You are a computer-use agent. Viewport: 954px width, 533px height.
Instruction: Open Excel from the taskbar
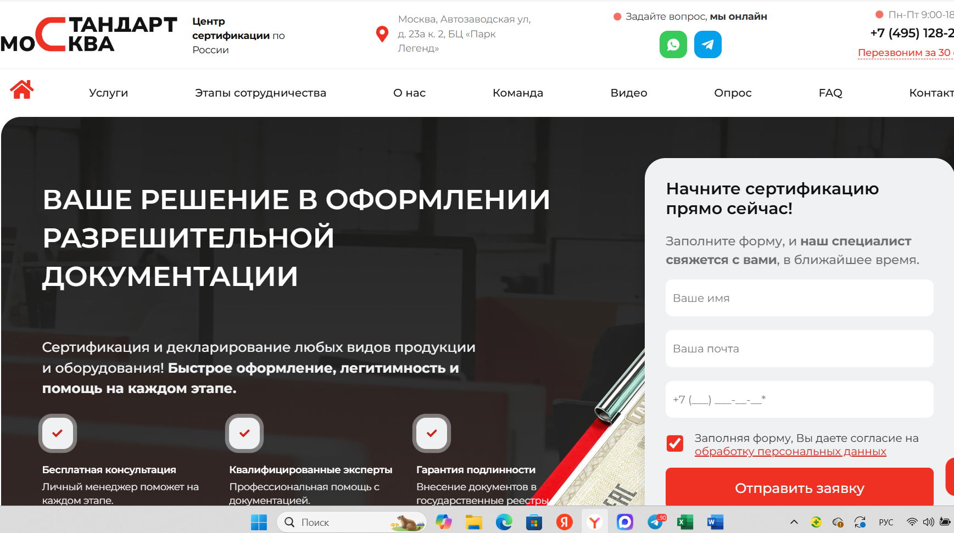(x=684, y=522)
